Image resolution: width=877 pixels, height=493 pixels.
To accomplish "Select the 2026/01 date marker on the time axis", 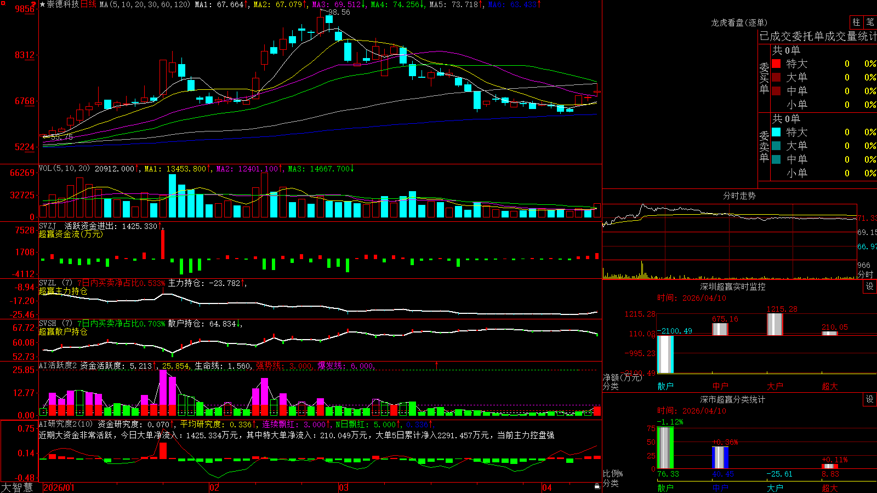I will [59, 488].
